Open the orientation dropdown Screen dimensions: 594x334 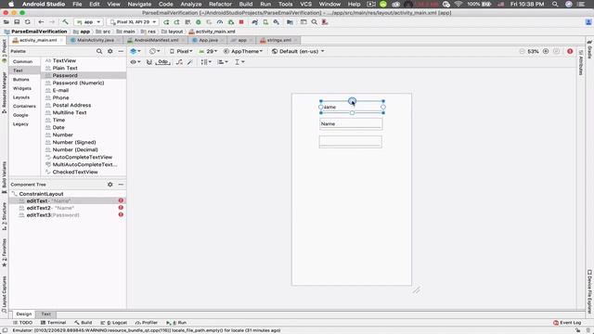154,51
